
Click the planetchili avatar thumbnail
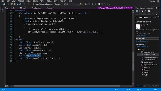point(138,26)
